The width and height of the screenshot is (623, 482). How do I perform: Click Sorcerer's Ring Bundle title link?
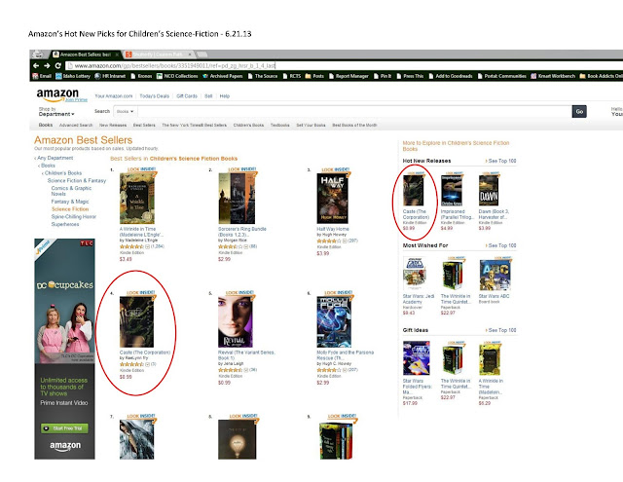[x=242, y=232]
